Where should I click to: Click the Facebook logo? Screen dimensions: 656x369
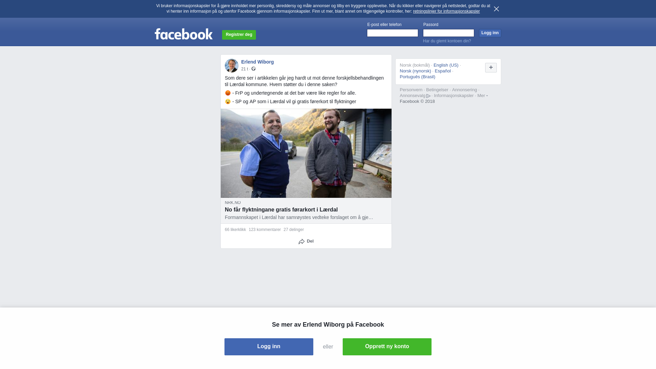(x=184, y=34)
